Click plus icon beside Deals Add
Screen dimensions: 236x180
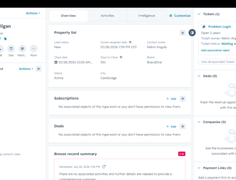(x=168, y=126)
